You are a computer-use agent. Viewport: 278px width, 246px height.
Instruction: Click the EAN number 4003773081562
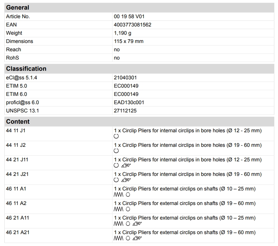(x=133, y=25)
